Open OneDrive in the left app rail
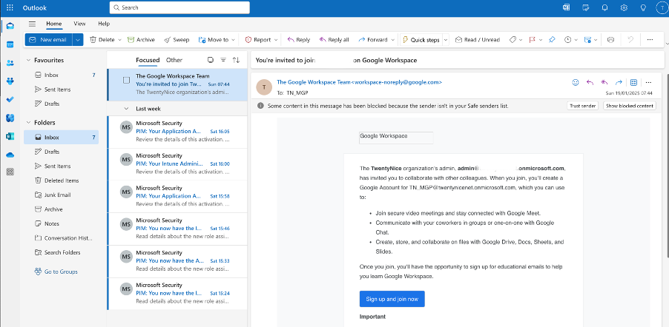Screen dimensions: 669x327 pos(10,155)
